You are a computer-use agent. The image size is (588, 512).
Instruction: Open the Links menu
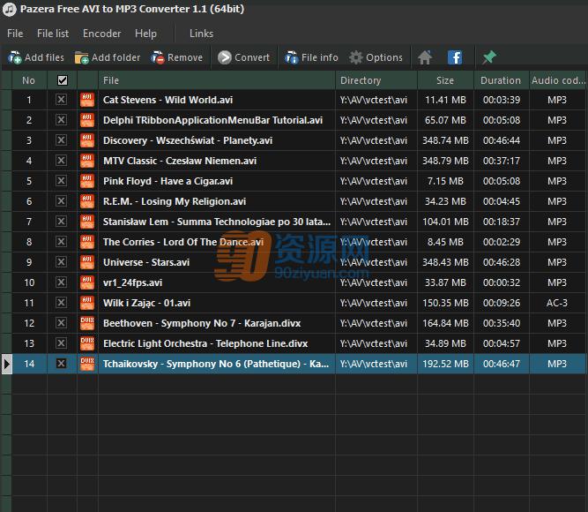(x=201, y=34)
